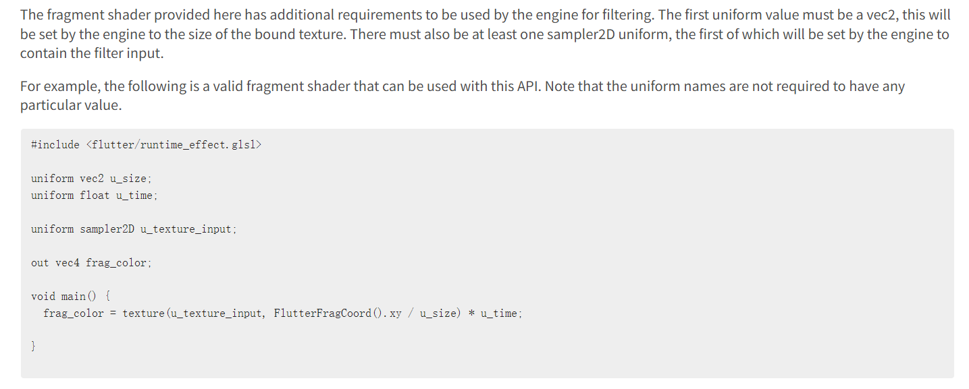The width and height of the screenshot is (969, 389).
Task: Click "* u_time;" at the end of the texture line
Action: pyautogui.click(x=495, y=313)
